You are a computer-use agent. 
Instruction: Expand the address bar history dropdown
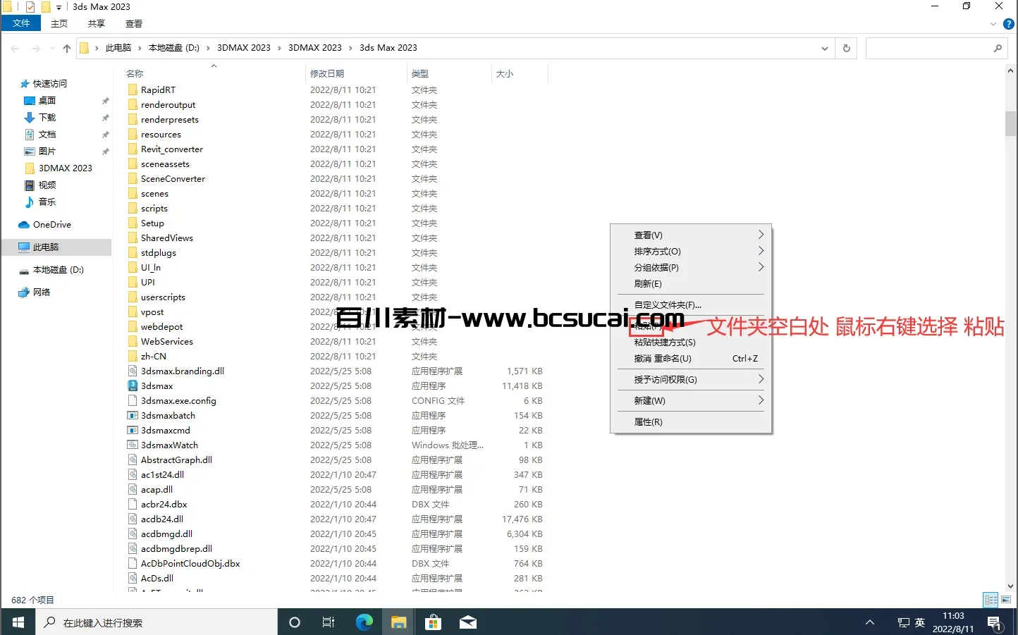point(824,48)
